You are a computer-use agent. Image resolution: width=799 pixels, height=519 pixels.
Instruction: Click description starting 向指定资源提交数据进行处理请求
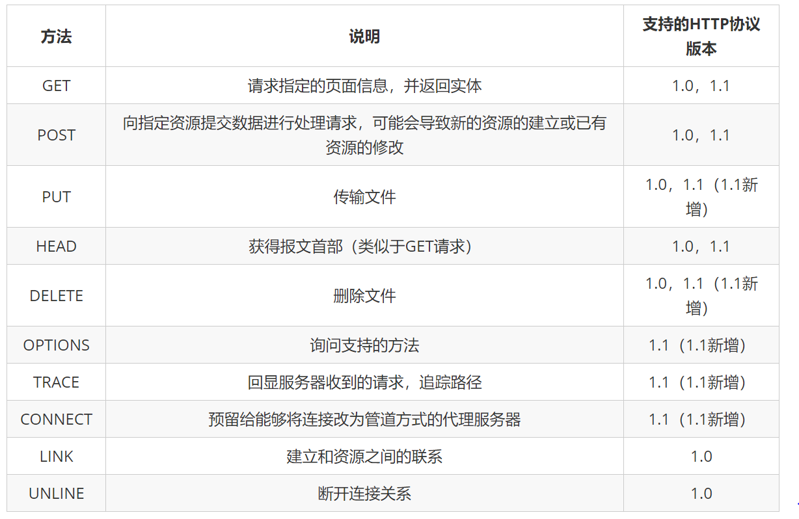tap(364, 135)
